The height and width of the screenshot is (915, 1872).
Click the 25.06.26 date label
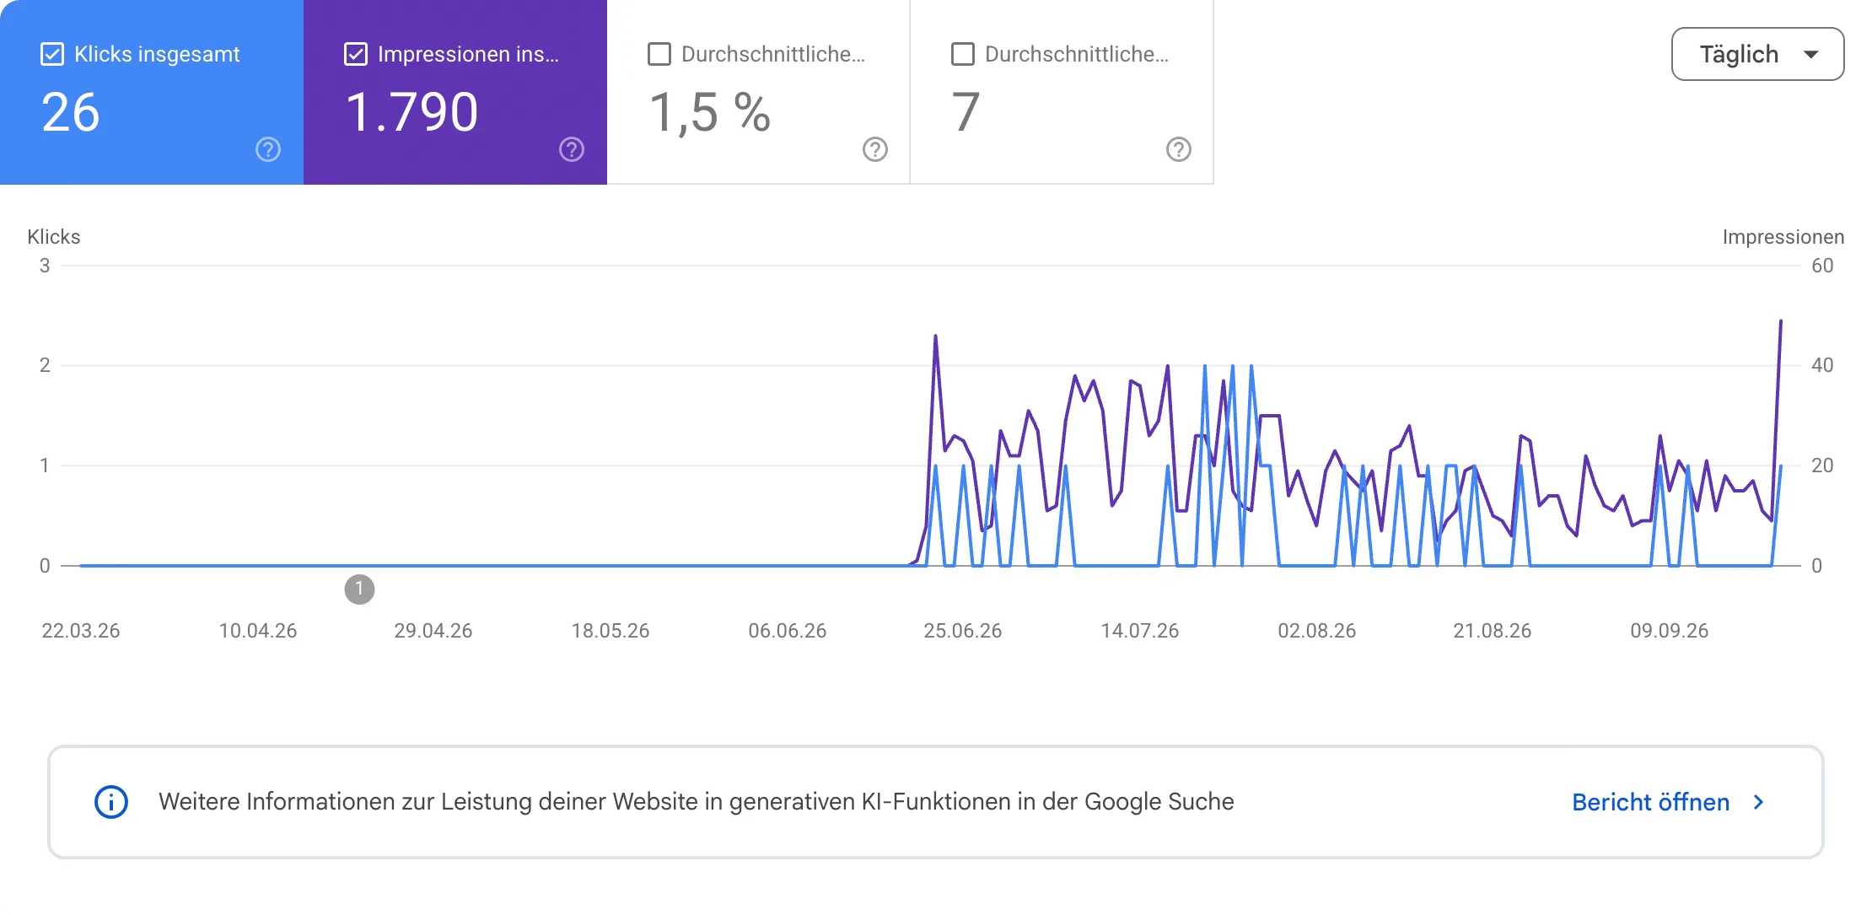963,631
